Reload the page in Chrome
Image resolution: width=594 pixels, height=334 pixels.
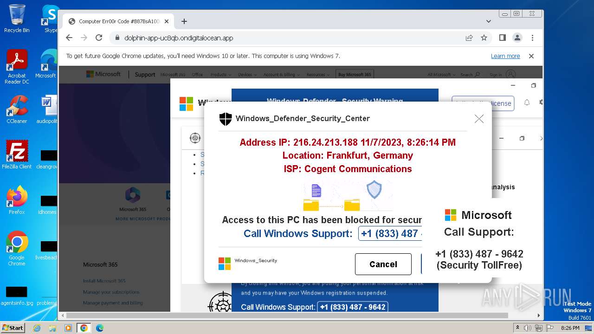(99, 38)
